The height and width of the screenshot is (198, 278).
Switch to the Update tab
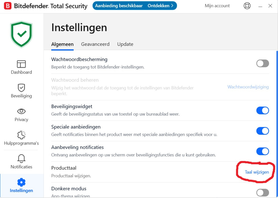click(x=125, y=44)
